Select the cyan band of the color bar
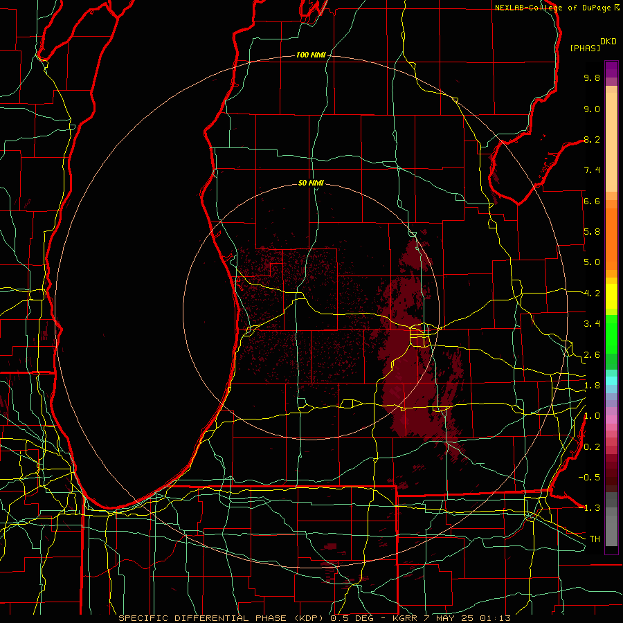Image resolution: width=623 pixels, height=623 pixels. 611,381
